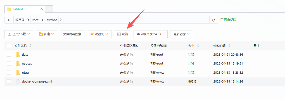This screenshot has width=285, height=100.
Task: Click docker-compose.yml file name
Action: (x=37, y=81)
